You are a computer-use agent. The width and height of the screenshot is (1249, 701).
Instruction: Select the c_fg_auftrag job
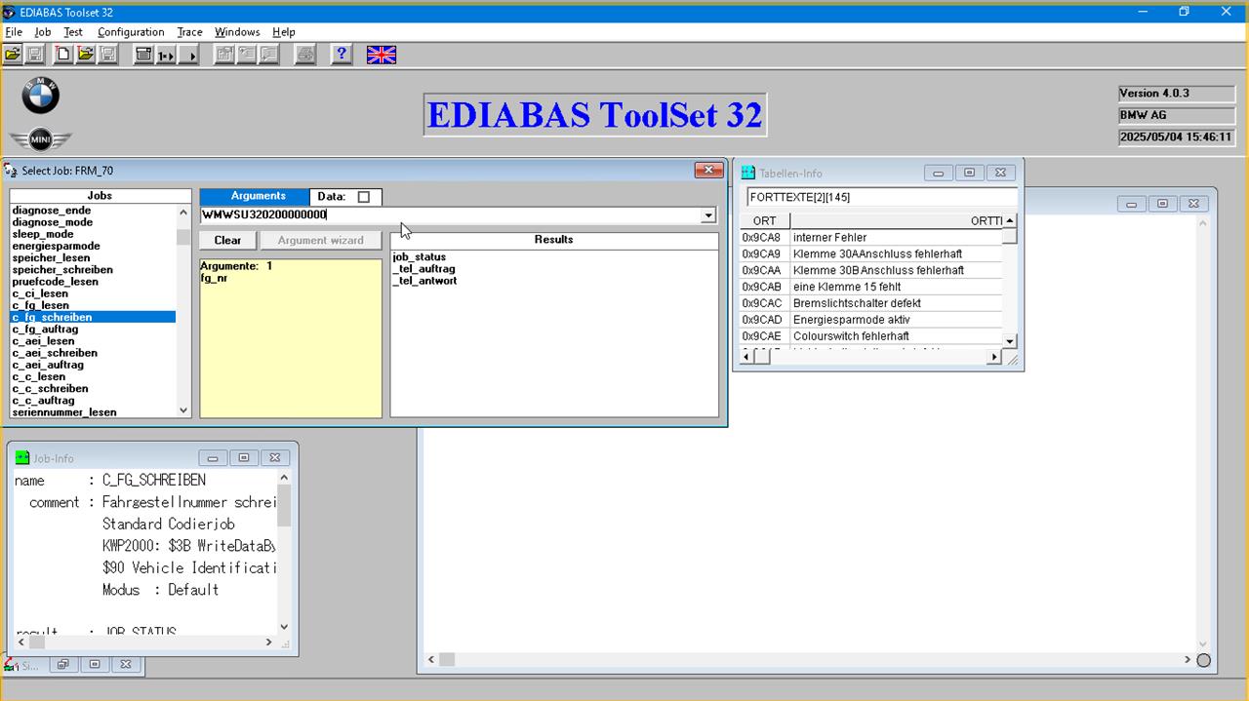[x=45, y=330]
